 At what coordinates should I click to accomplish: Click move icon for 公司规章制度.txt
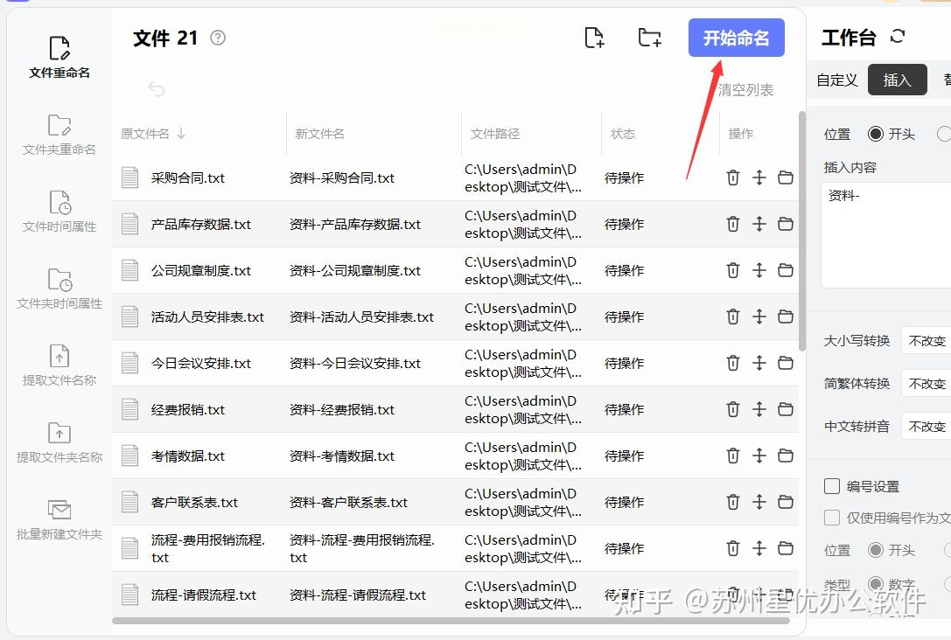tap(759, 270)
